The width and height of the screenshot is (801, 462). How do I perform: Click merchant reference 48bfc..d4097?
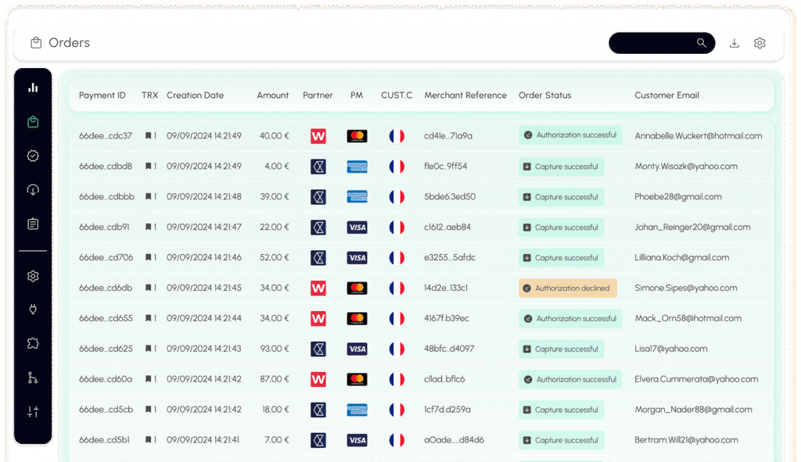click(x=449, y=349)
